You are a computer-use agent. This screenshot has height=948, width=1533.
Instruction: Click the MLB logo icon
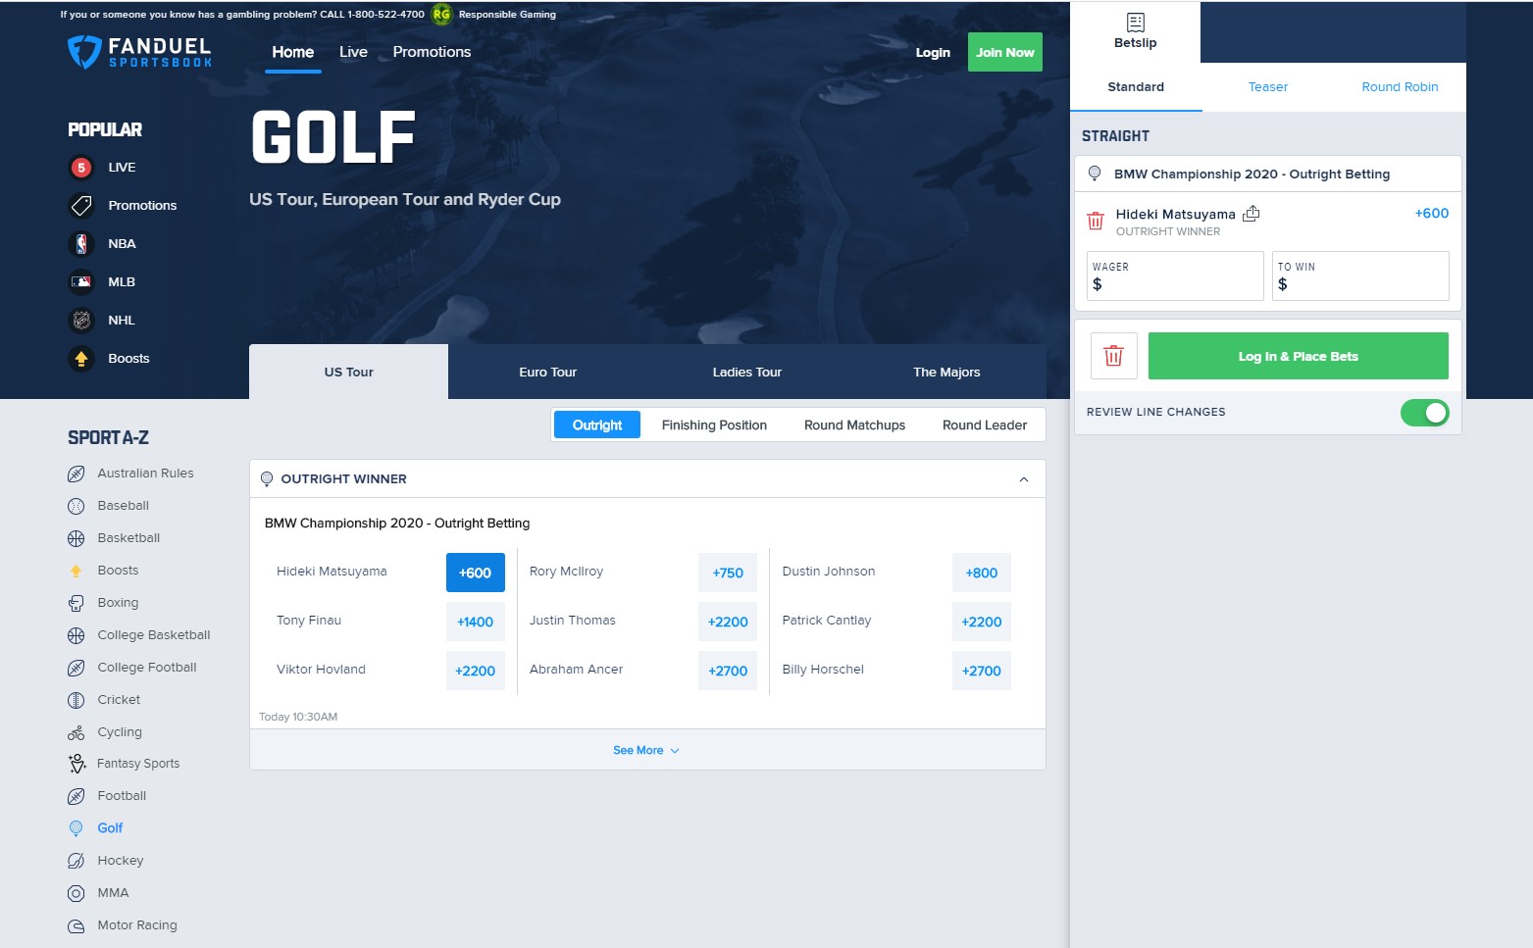pyautogui.click(x=81, y=282)
